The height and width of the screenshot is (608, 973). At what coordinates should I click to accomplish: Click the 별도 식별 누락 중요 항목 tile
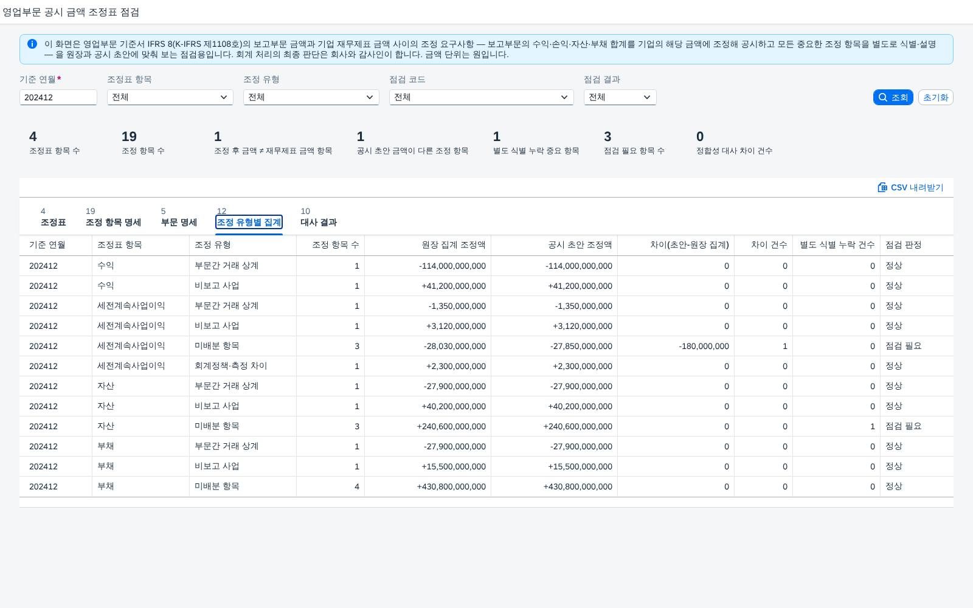(x=536, y=142)
